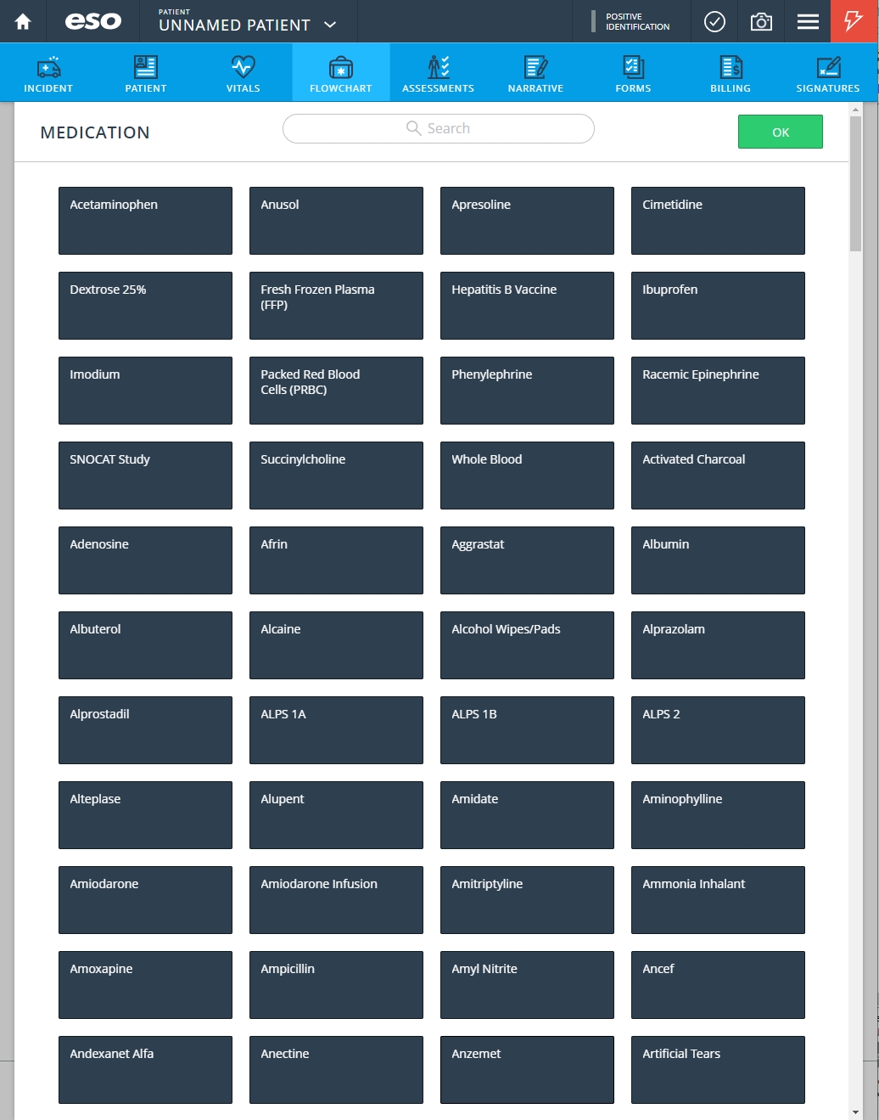Go to the home screen icon

23,21
